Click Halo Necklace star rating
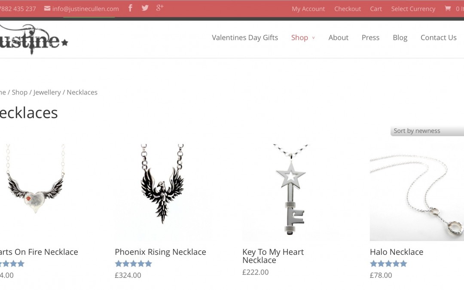464x290 pixels. (x=388, y=263)
